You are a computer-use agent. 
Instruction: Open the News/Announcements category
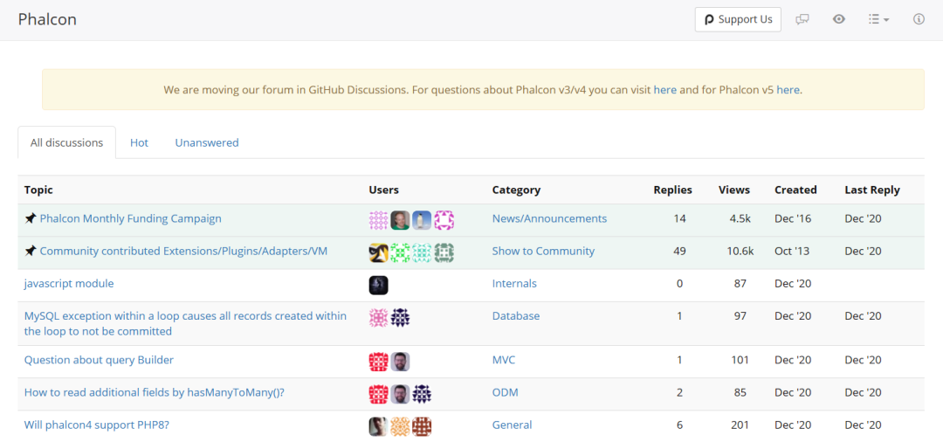pyautogui.click(x=549, y=219)
